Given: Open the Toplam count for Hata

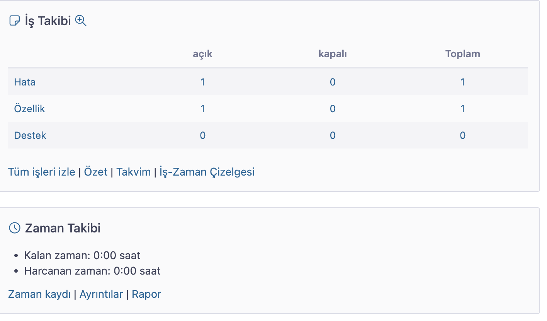Looking at the screenshot, I should [x=462, y=82].
